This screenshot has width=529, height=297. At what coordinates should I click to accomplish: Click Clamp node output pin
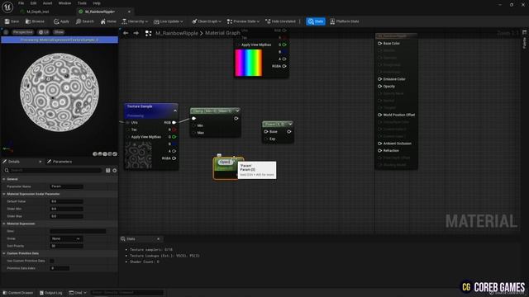tap(236, 118)
